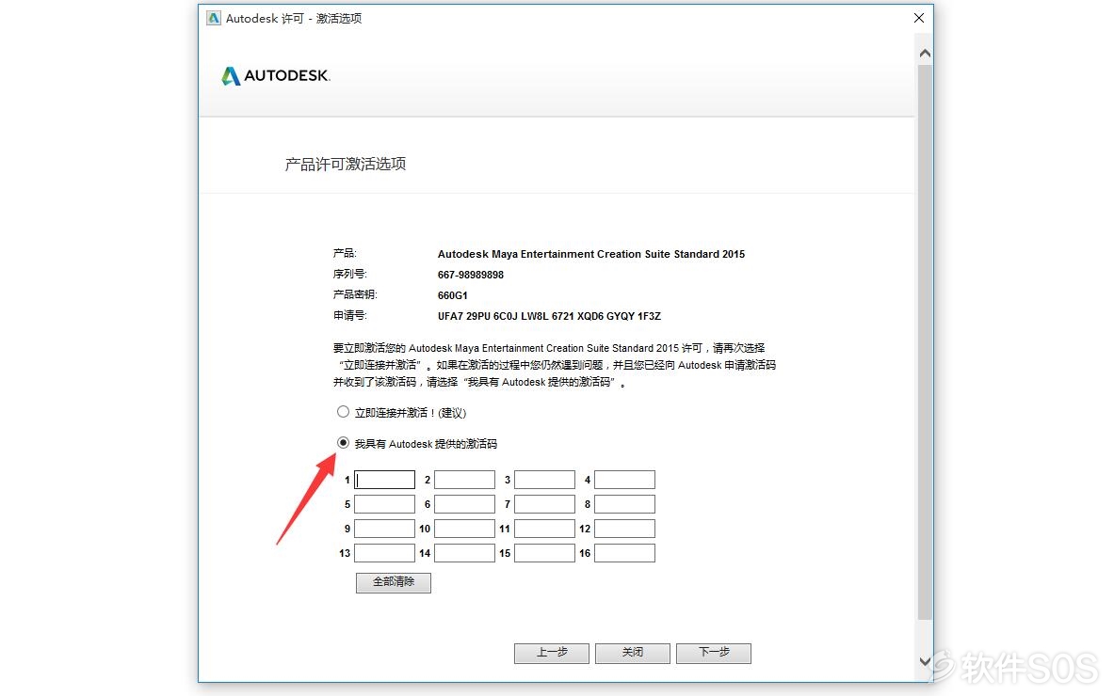
Task: Click activation code field 1
Action: coord(384,480)
